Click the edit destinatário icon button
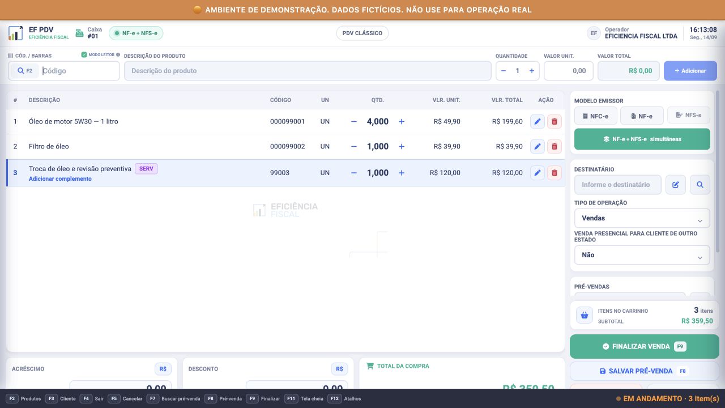 pyautogui.click(x=675, y=184)
